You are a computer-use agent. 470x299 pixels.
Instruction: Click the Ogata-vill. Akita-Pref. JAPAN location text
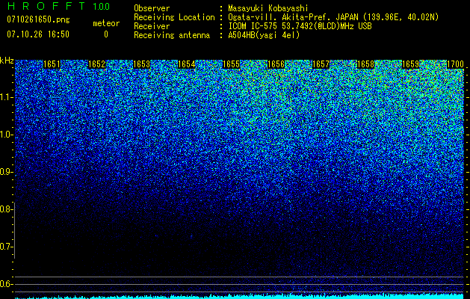(x=333, y=17)
